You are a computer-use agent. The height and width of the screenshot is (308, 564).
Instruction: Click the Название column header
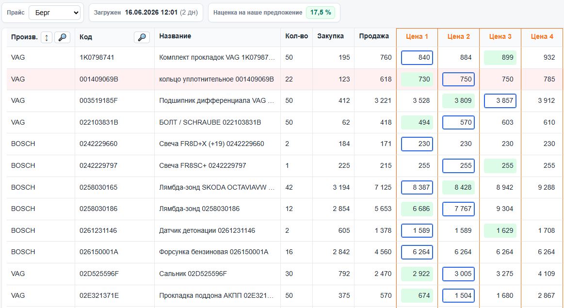click(x=175, y=36)
